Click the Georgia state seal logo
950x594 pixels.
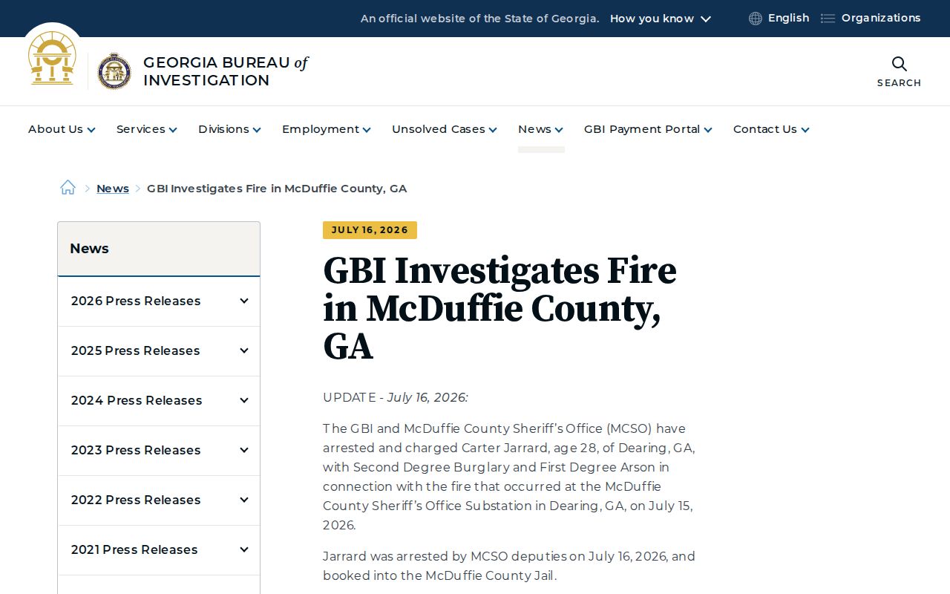pos(52,59)
